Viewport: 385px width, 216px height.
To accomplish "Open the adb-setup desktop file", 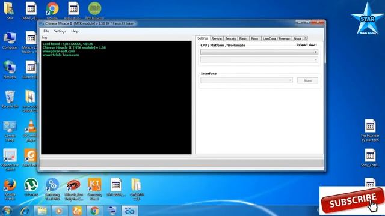I will (73, 11).
